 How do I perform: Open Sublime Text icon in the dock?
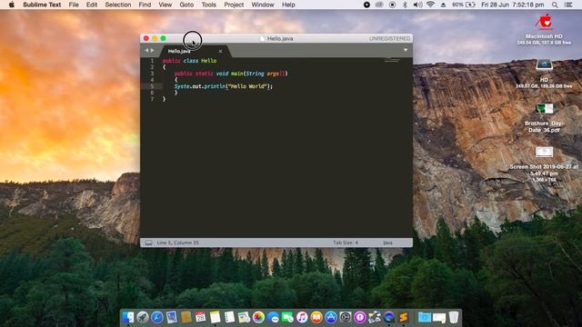click(x=404, y=317)
